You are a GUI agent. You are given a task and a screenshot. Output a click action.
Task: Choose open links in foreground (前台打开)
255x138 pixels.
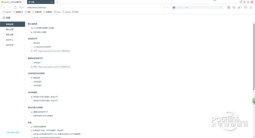(32, 97)
